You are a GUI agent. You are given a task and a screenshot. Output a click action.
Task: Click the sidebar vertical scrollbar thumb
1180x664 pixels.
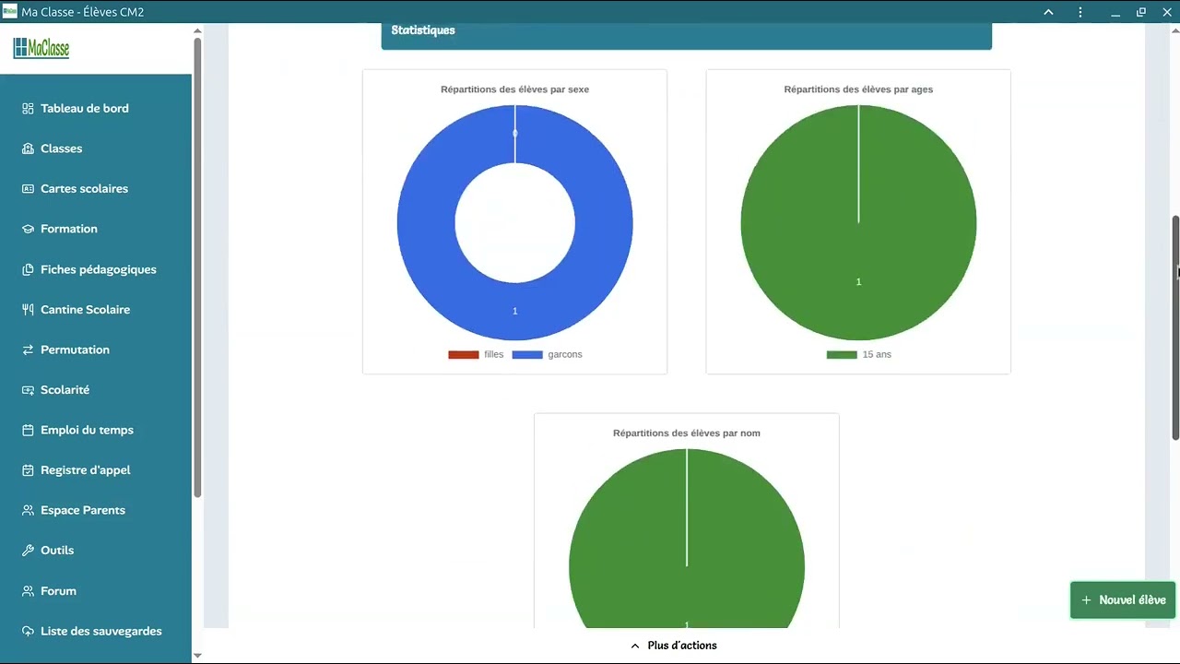click(x=197, y=267)
